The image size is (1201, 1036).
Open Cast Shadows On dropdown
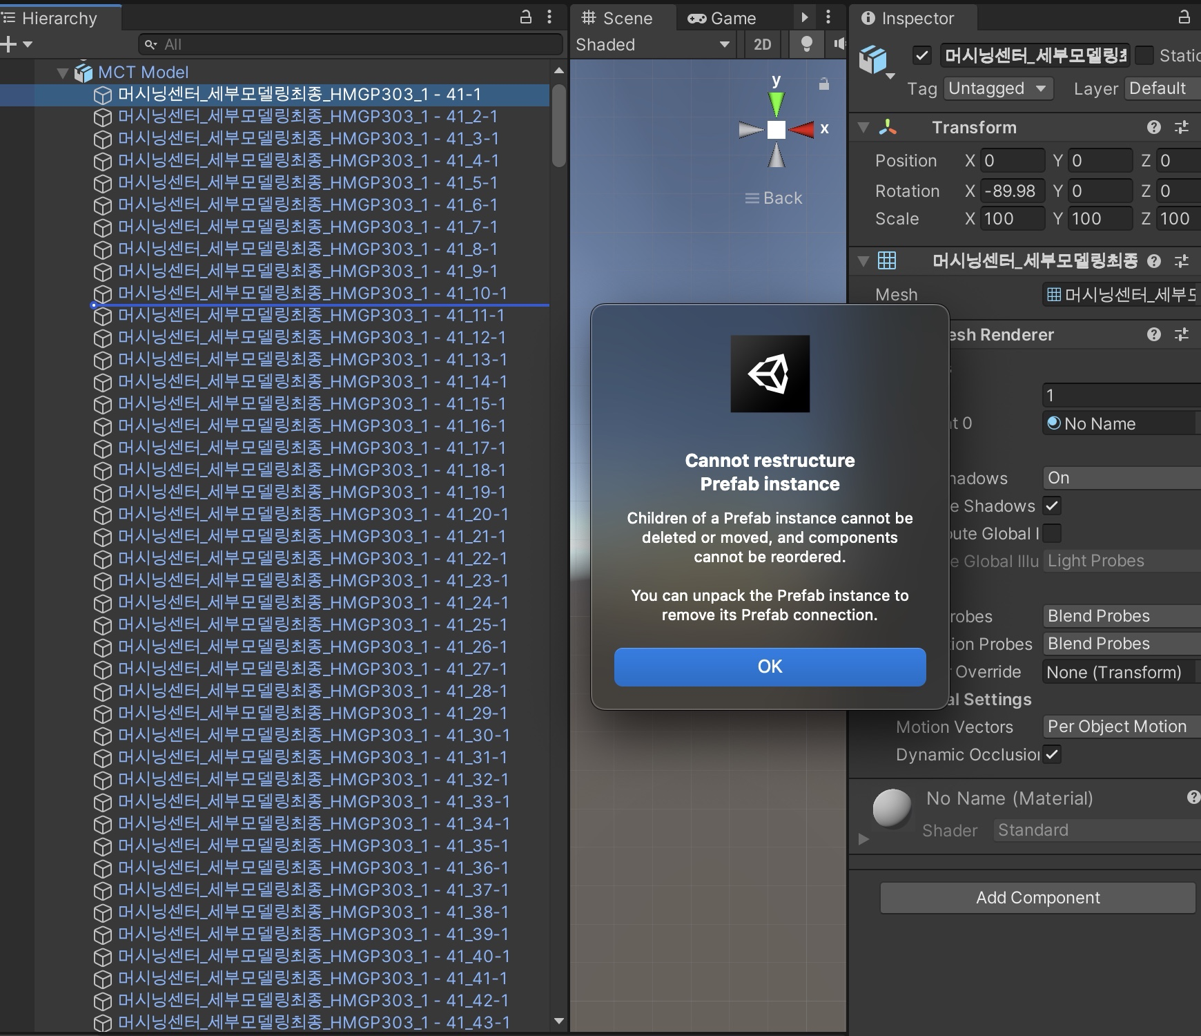point(1122,478)
